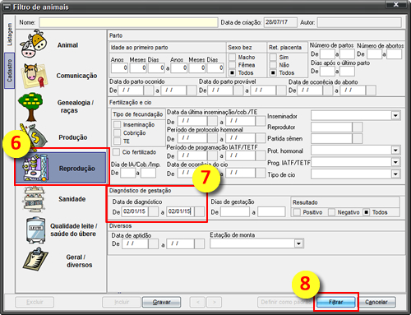Screen dimensions: 411x315
Task: Enable the TE fecundation checkbox
Action: click(x=118, y=141)
